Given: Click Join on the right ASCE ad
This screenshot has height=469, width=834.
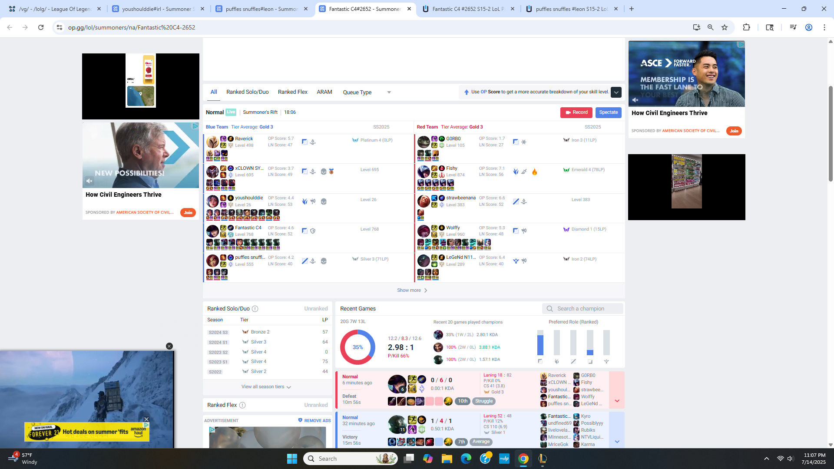Looking at the screenshot, I should pyautogui.click(x=734, y=131).
